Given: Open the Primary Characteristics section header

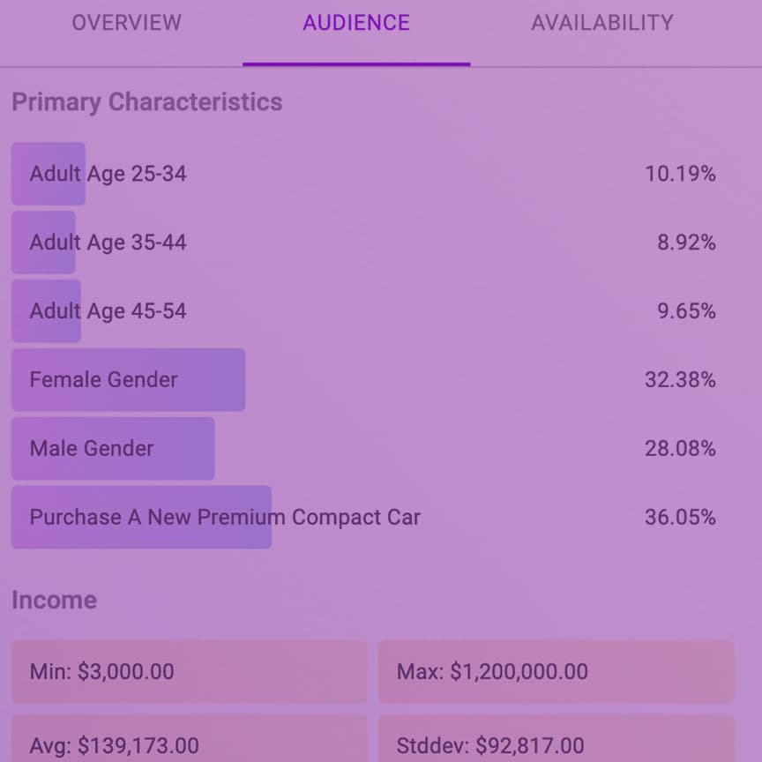Looking at the screenshot, I should 146,101.
